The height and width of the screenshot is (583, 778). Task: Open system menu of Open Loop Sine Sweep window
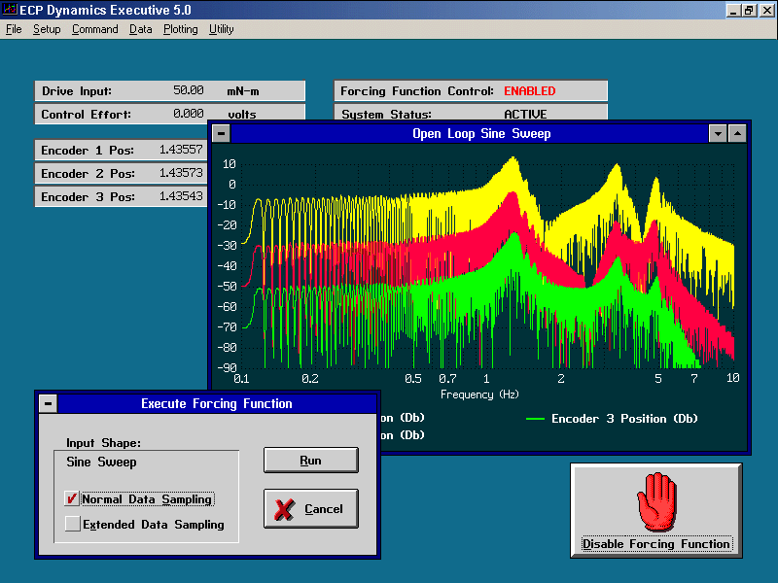(x=222, y=133)
